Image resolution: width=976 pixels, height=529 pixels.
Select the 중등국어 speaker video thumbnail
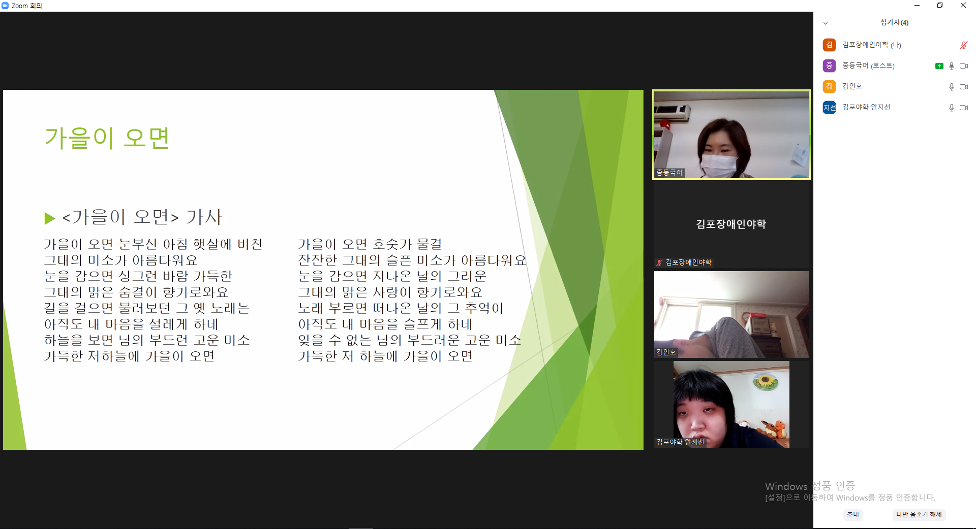tap(731, 135)
